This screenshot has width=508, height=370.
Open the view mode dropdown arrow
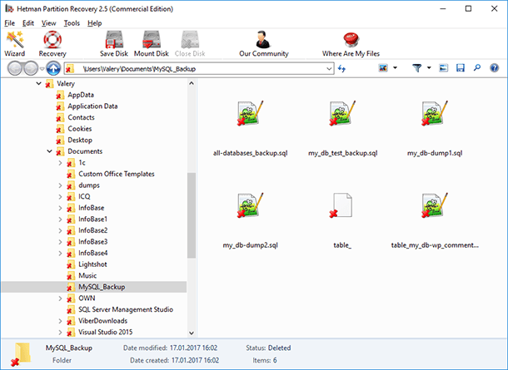(x=395, y=68)
